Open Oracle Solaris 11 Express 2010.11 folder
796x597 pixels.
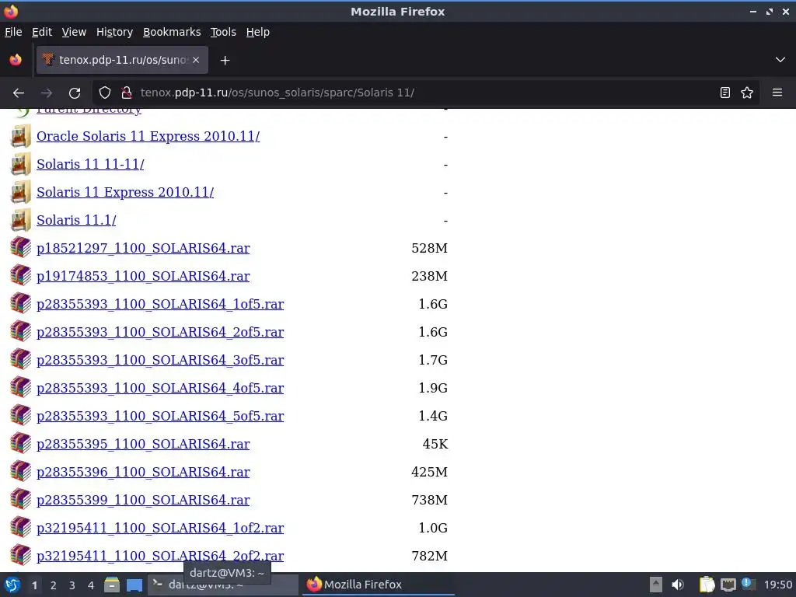[148, 137]
